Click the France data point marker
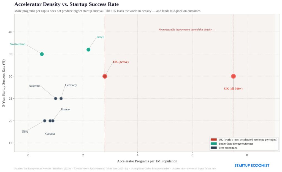Image resolution: width=282 pixels, height=172 pixels. pos(53,121)
